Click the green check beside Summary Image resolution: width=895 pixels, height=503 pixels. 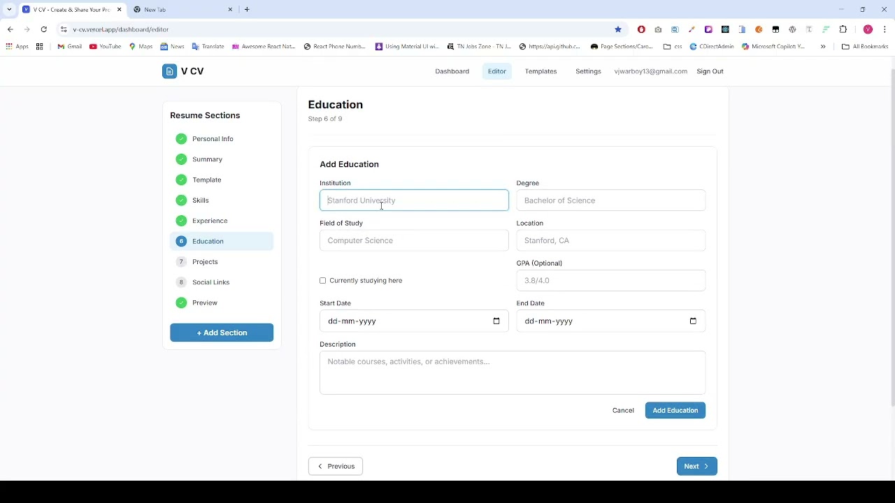(181, 159)
